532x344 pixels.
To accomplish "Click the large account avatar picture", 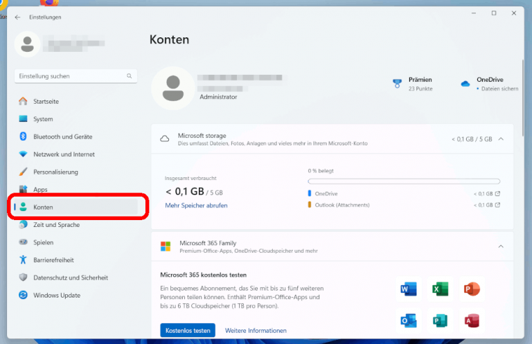I will pyautogui.click(x=173, y=88).
